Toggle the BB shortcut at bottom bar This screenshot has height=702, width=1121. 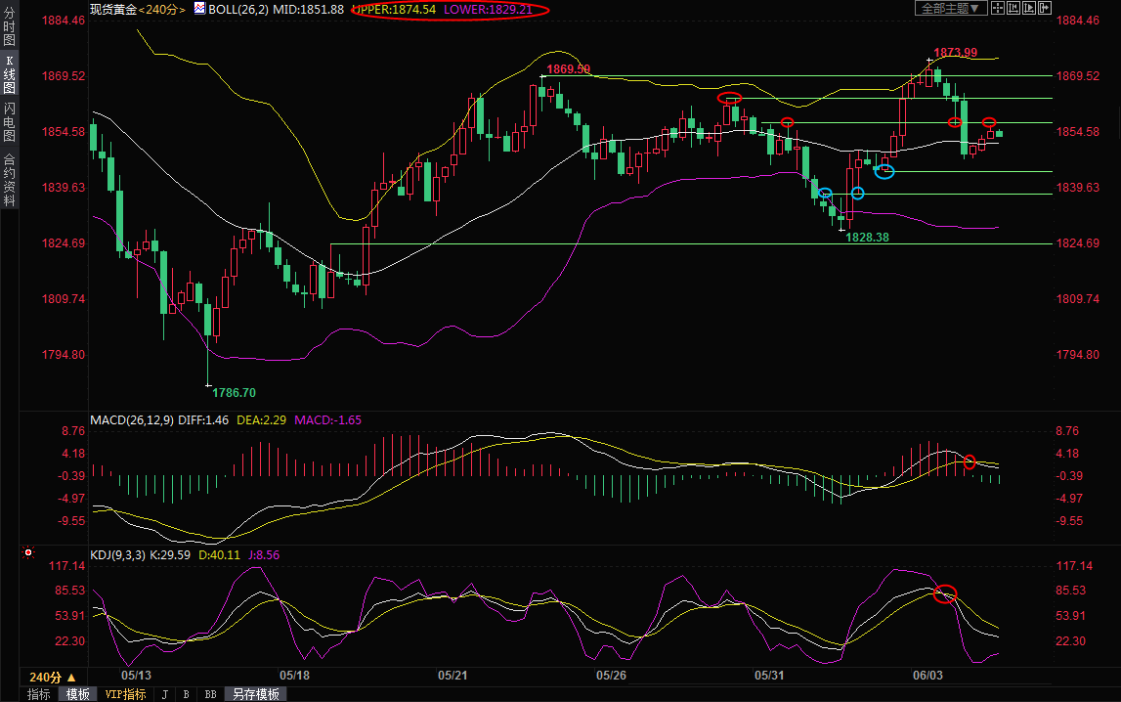pyautogui.click(x=210, y=694)
